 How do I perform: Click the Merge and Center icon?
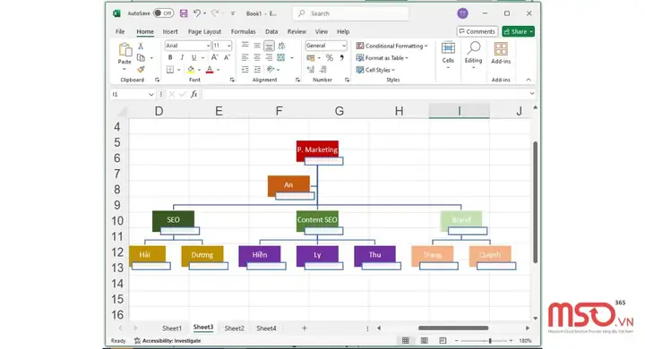point(281,57)
